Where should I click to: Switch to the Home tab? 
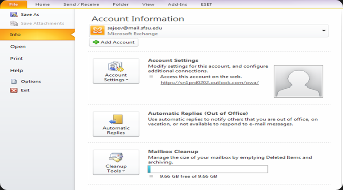43,4
